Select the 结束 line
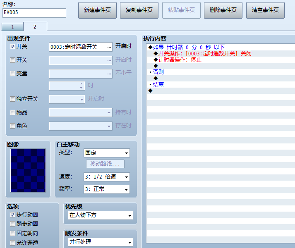 pos(221,84)
